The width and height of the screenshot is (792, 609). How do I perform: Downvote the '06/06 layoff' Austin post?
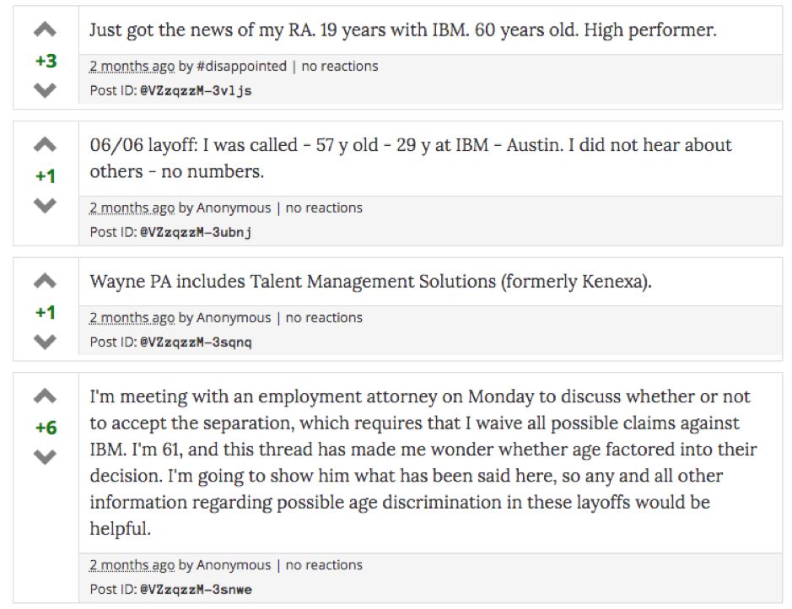[46, 205]
